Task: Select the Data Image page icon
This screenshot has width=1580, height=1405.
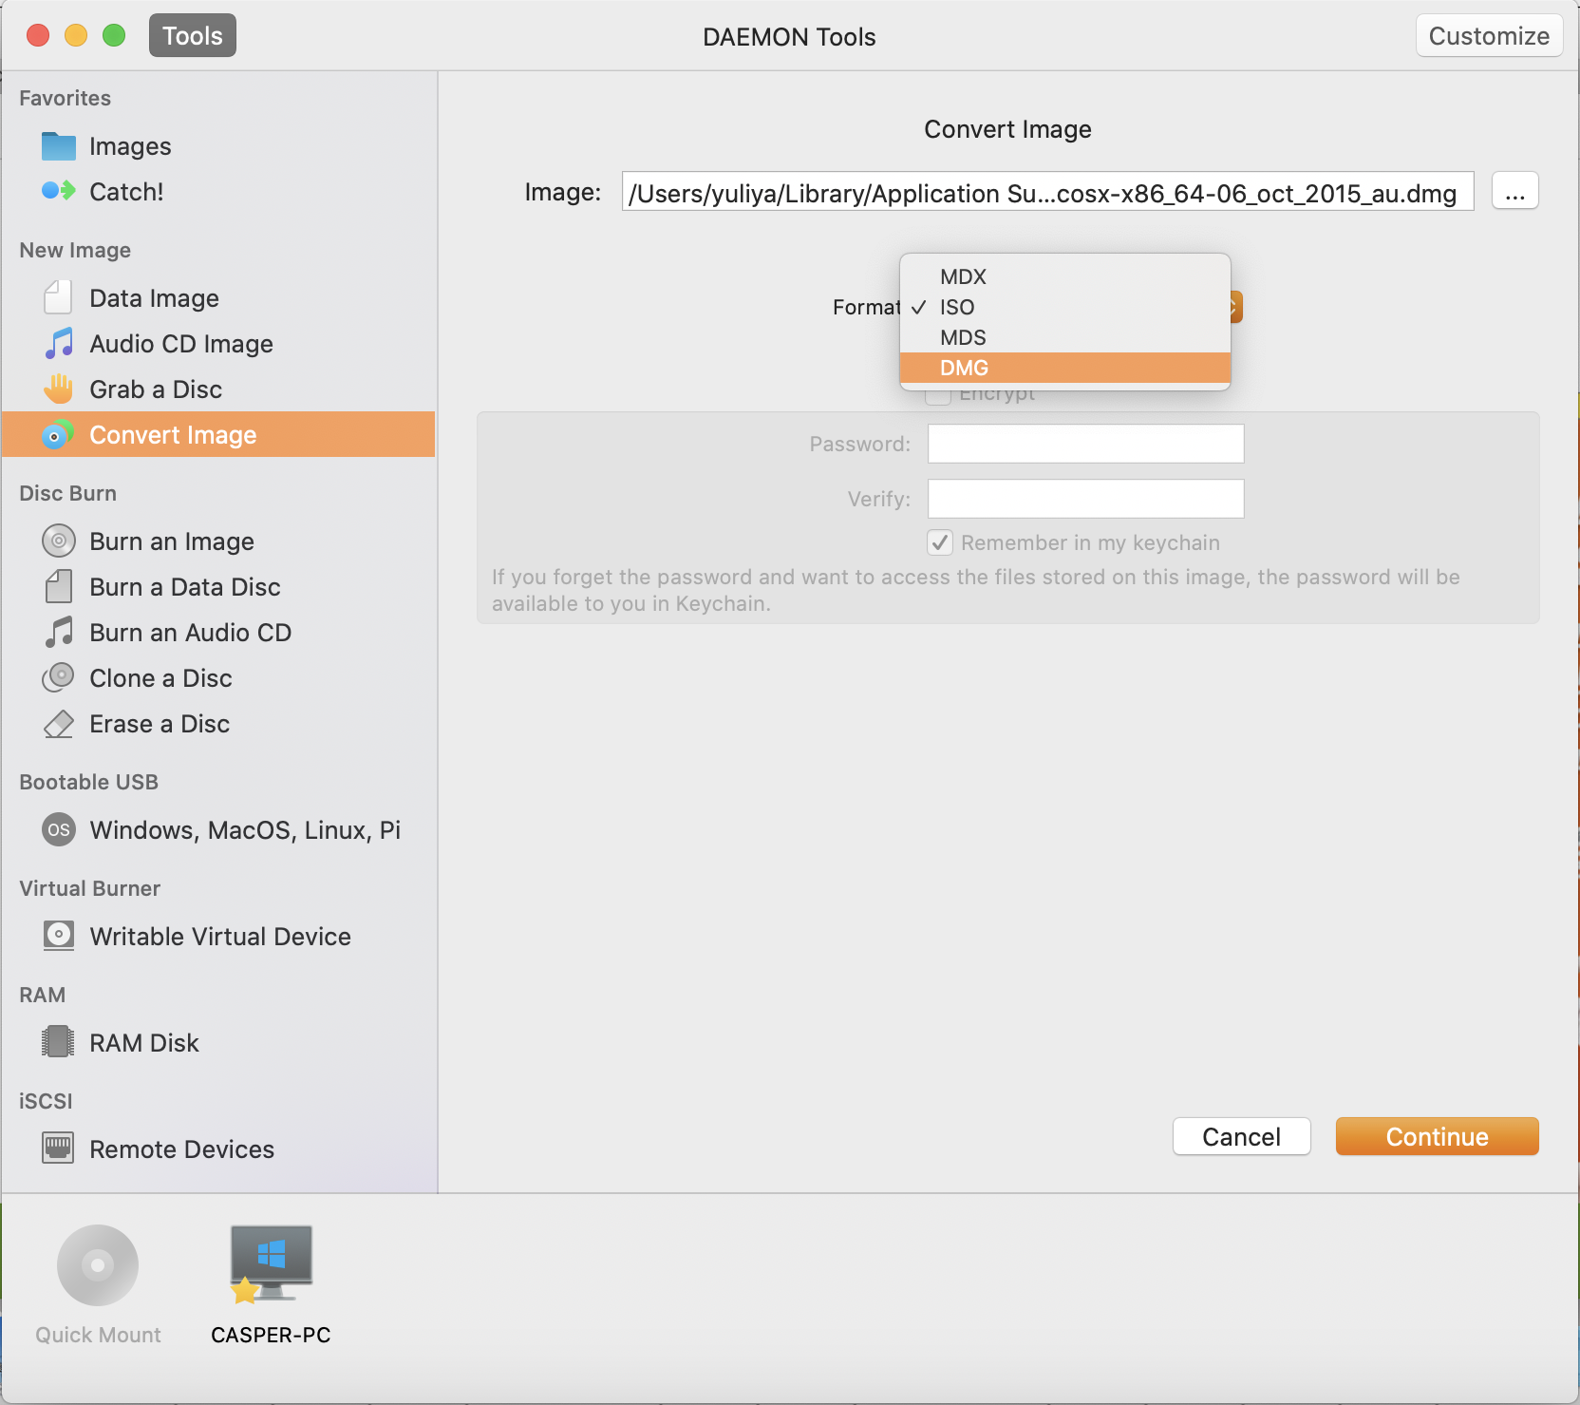Action: tap(58, 297)
